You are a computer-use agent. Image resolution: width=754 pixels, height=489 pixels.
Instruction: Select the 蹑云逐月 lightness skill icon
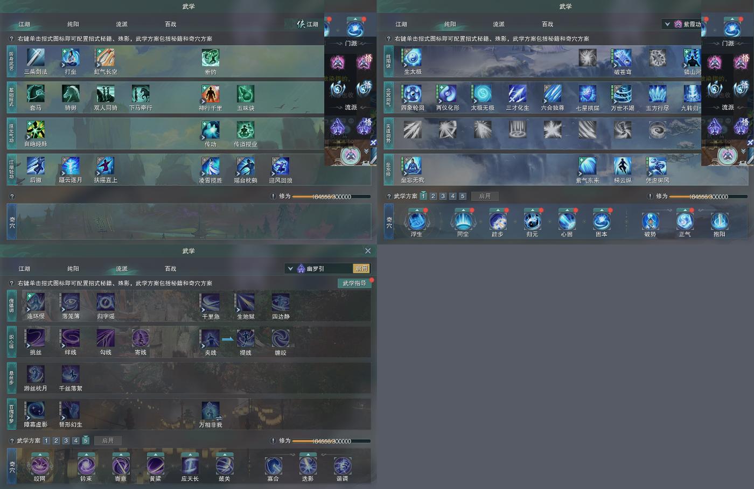point(71,166)
